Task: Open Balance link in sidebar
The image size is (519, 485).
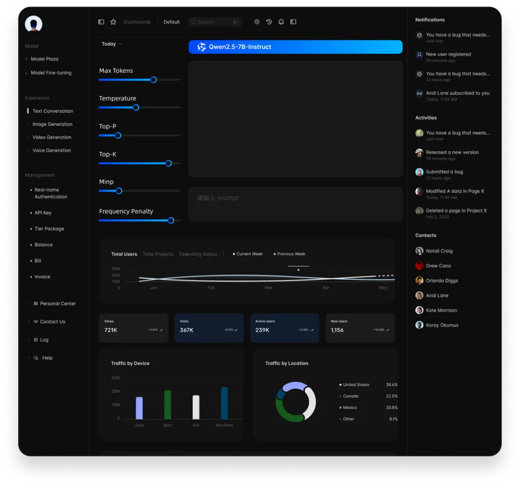Action: tap(44, 245)
